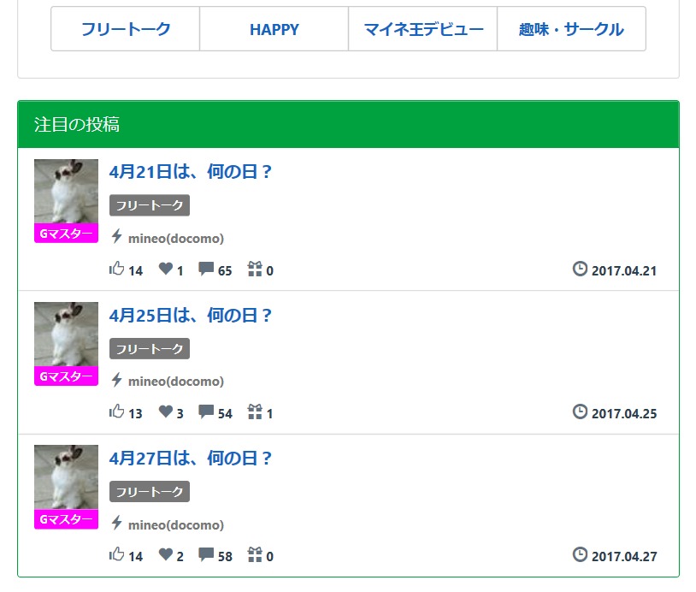The width and height of the screenshot is (696, 592).
Task: Open the post titled 4月21日は、何の日？
Action: [191, 172]
